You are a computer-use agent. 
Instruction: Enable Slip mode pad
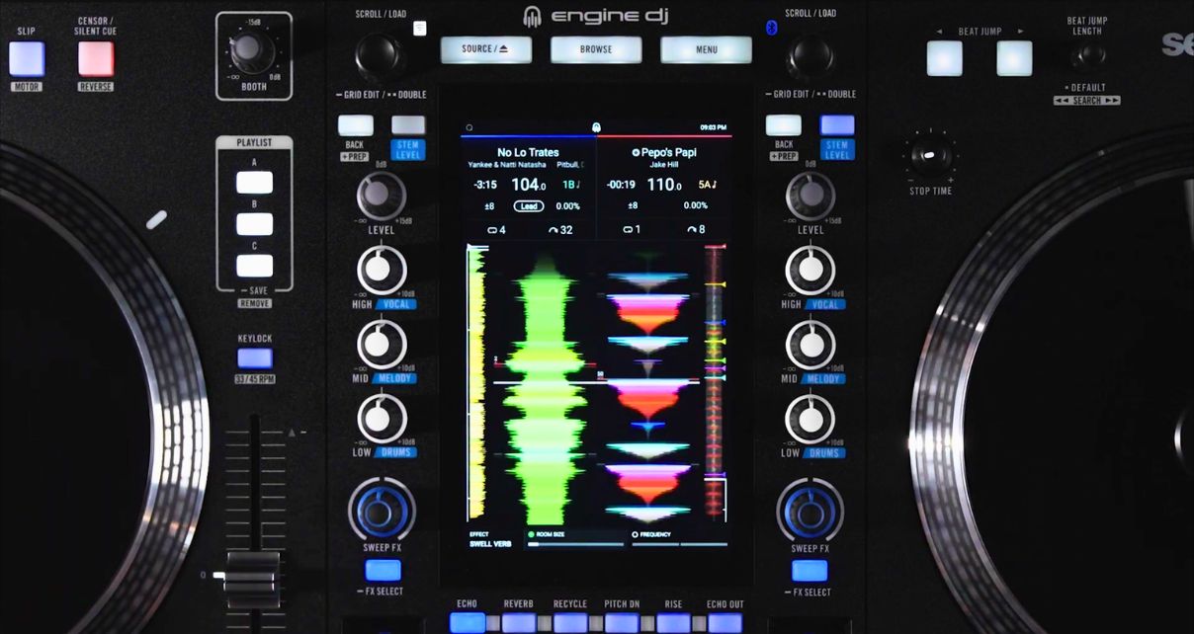27,59
